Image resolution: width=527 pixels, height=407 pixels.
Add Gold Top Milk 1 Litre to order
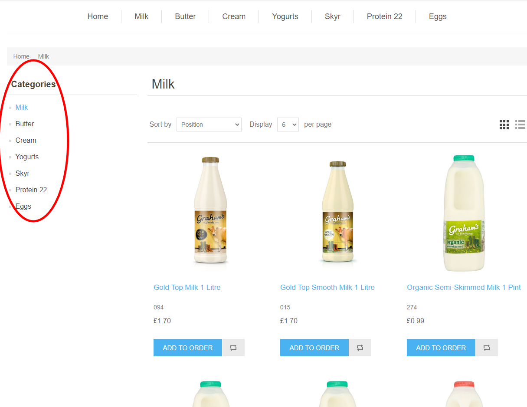(187, 348)
